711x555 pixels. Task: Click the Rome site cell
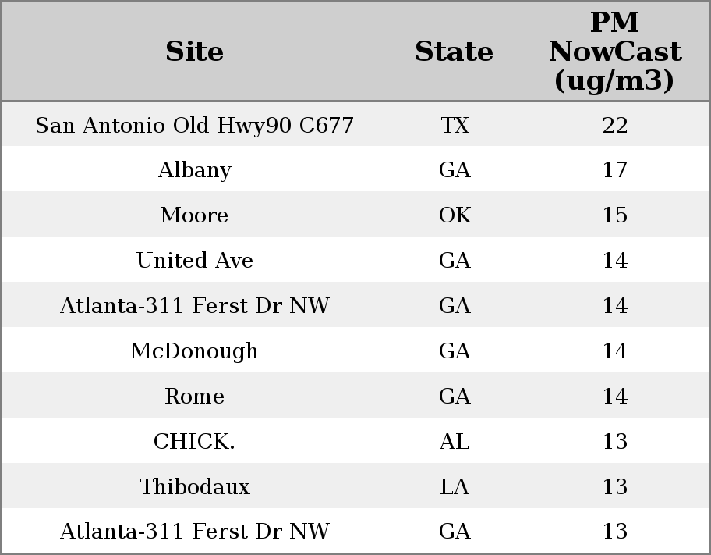pos(194,397)
